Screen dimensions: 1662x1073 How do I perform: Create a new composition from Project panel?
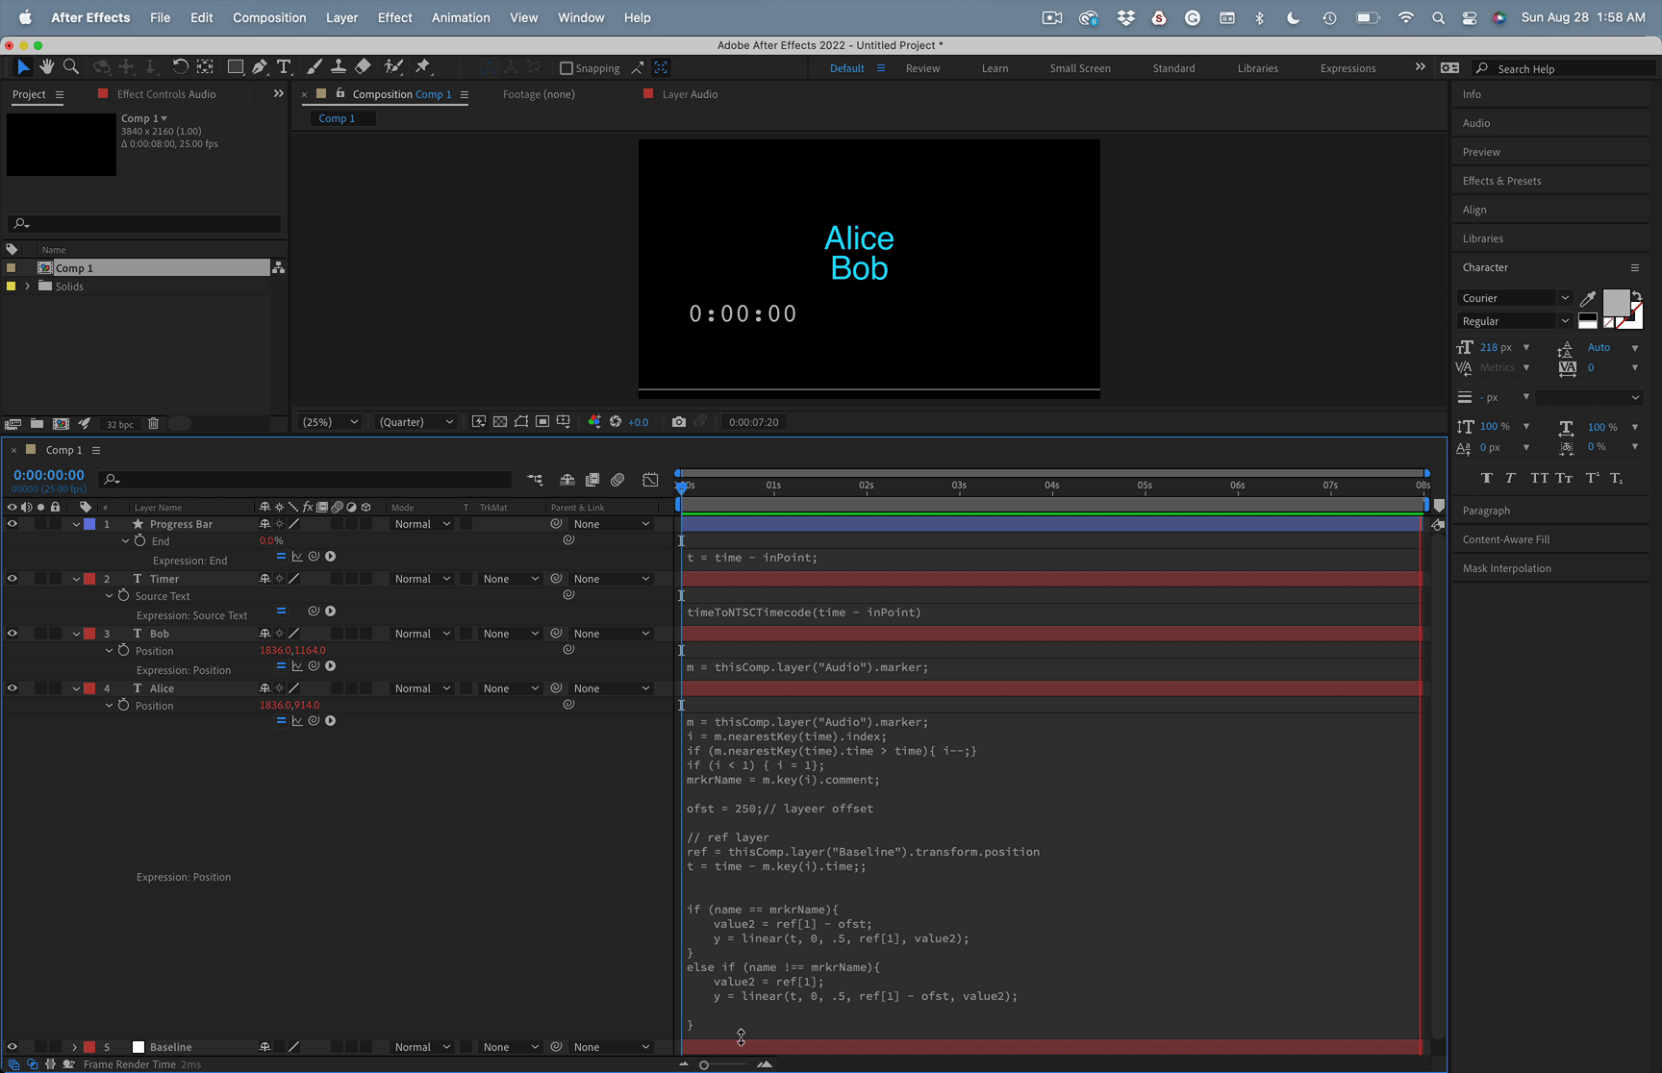pos(61,423)
